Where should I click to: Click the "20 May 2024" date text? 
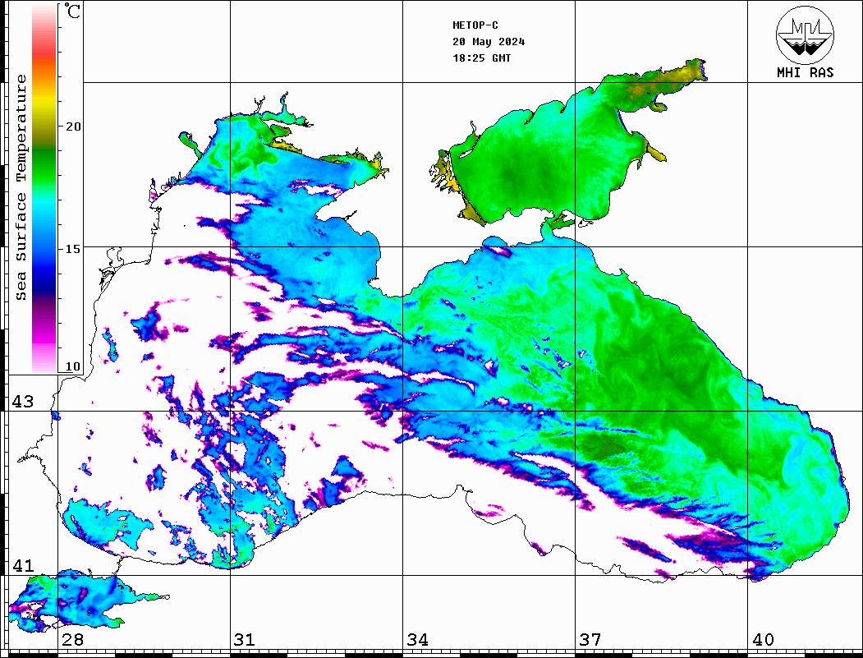[x=489, y=42]
